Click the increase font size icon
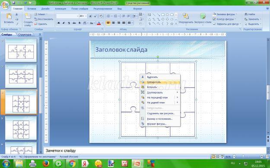 click(90, 16)
